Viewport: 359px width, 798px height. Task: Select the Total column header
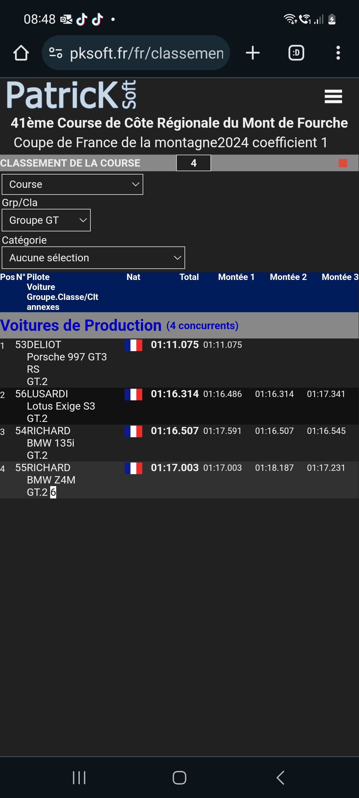pyautogui.click(x=189, y=277)
